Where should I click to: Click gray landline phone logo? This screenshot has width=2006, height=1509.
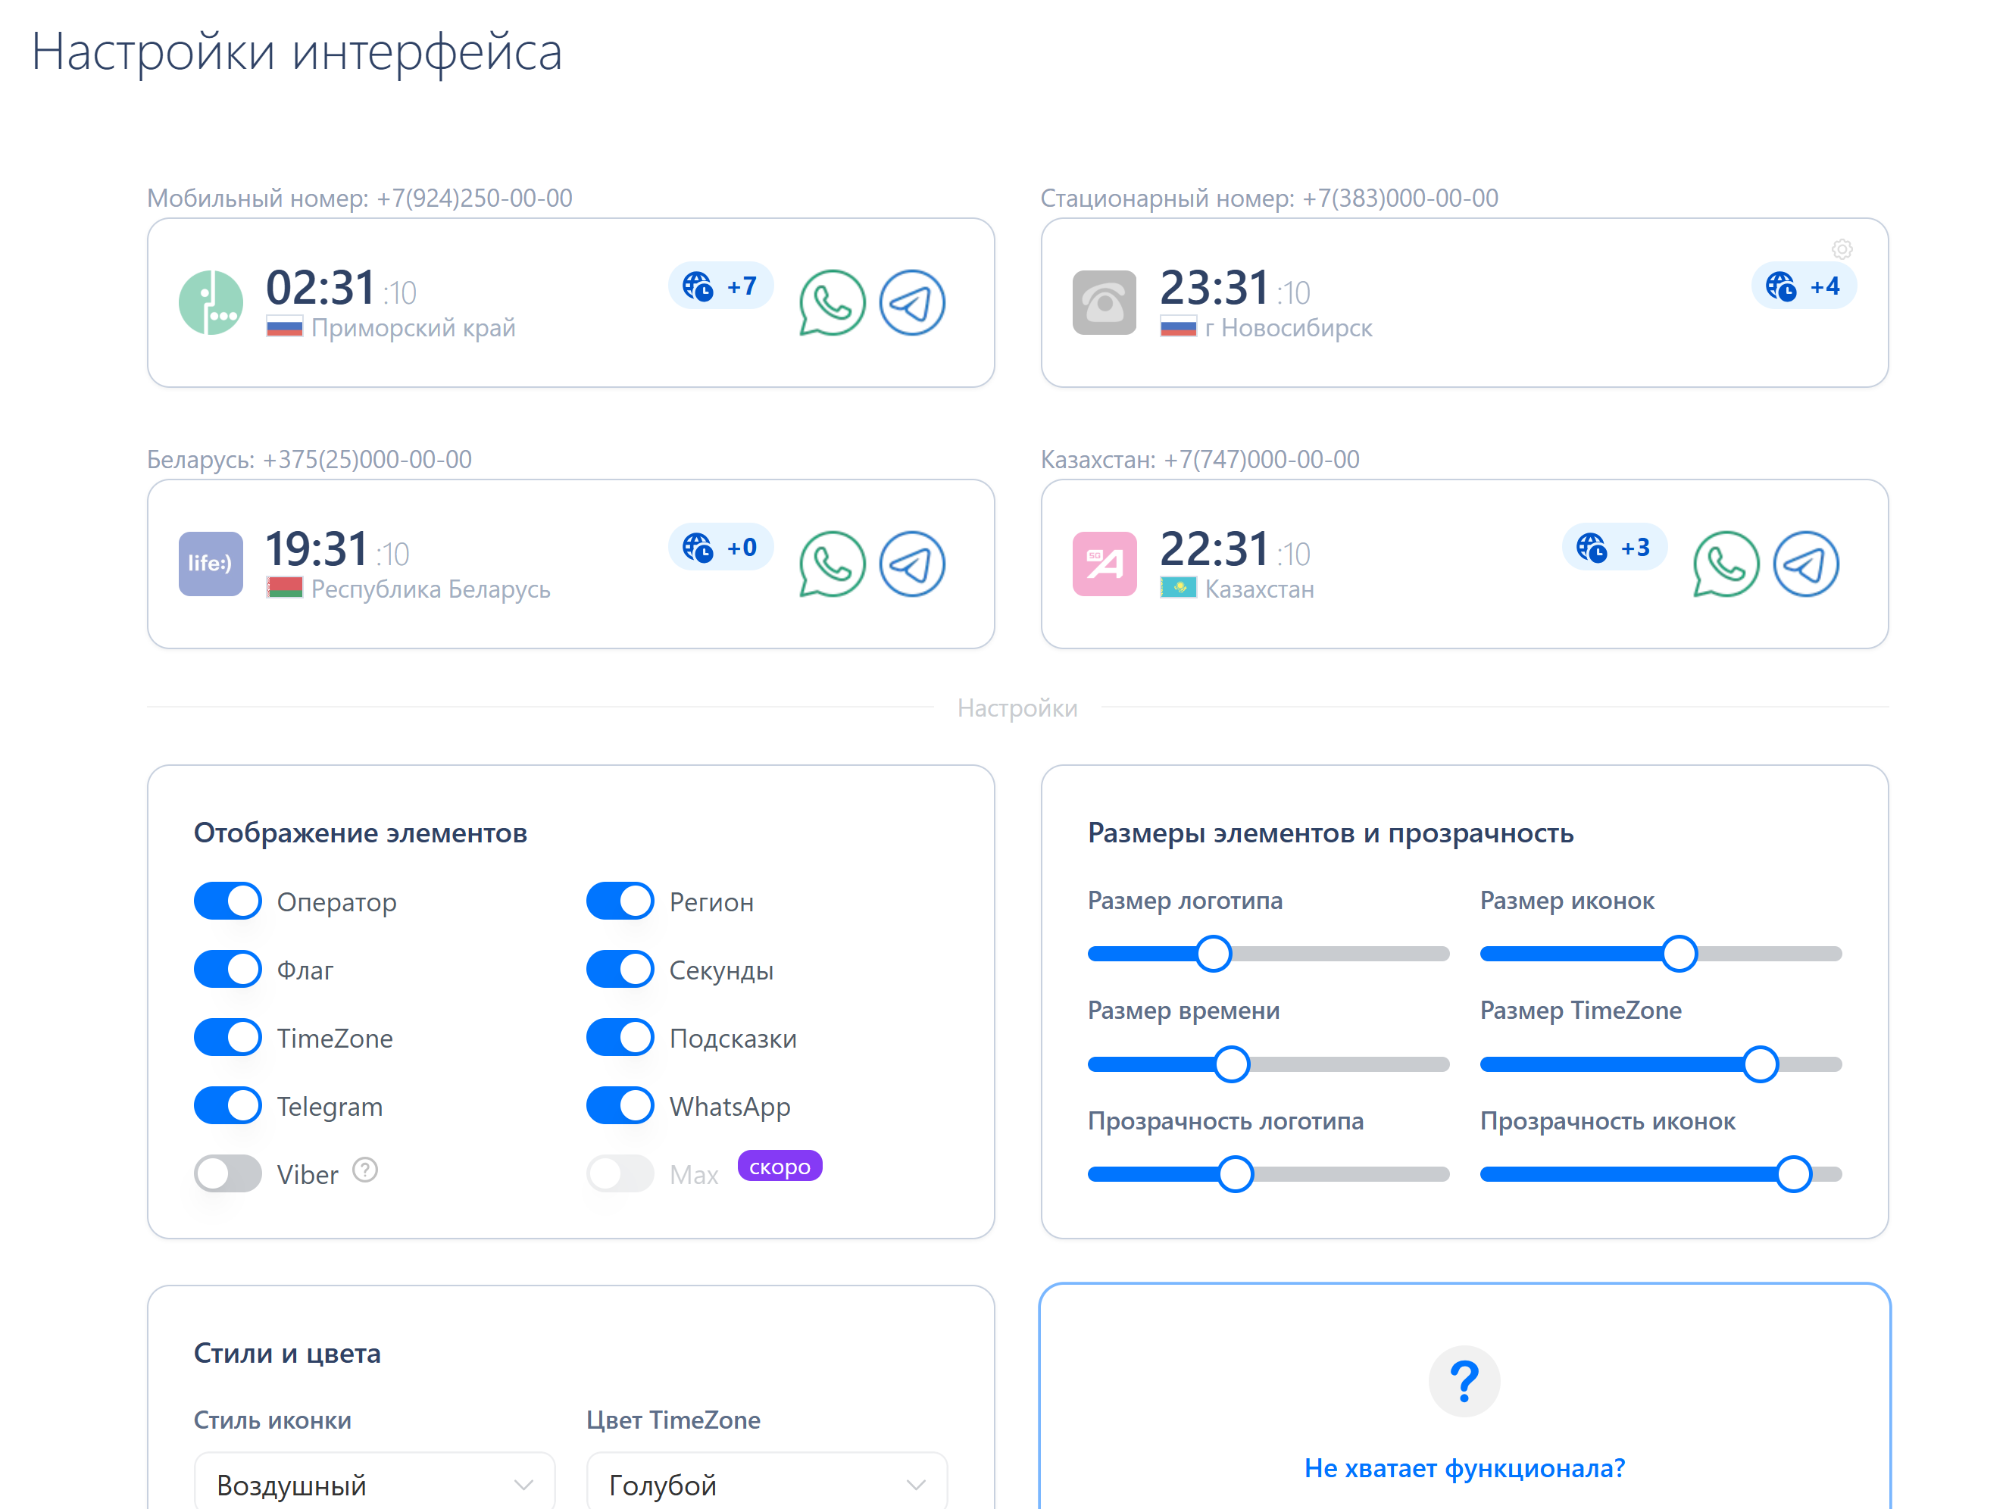pos(1104,303)
